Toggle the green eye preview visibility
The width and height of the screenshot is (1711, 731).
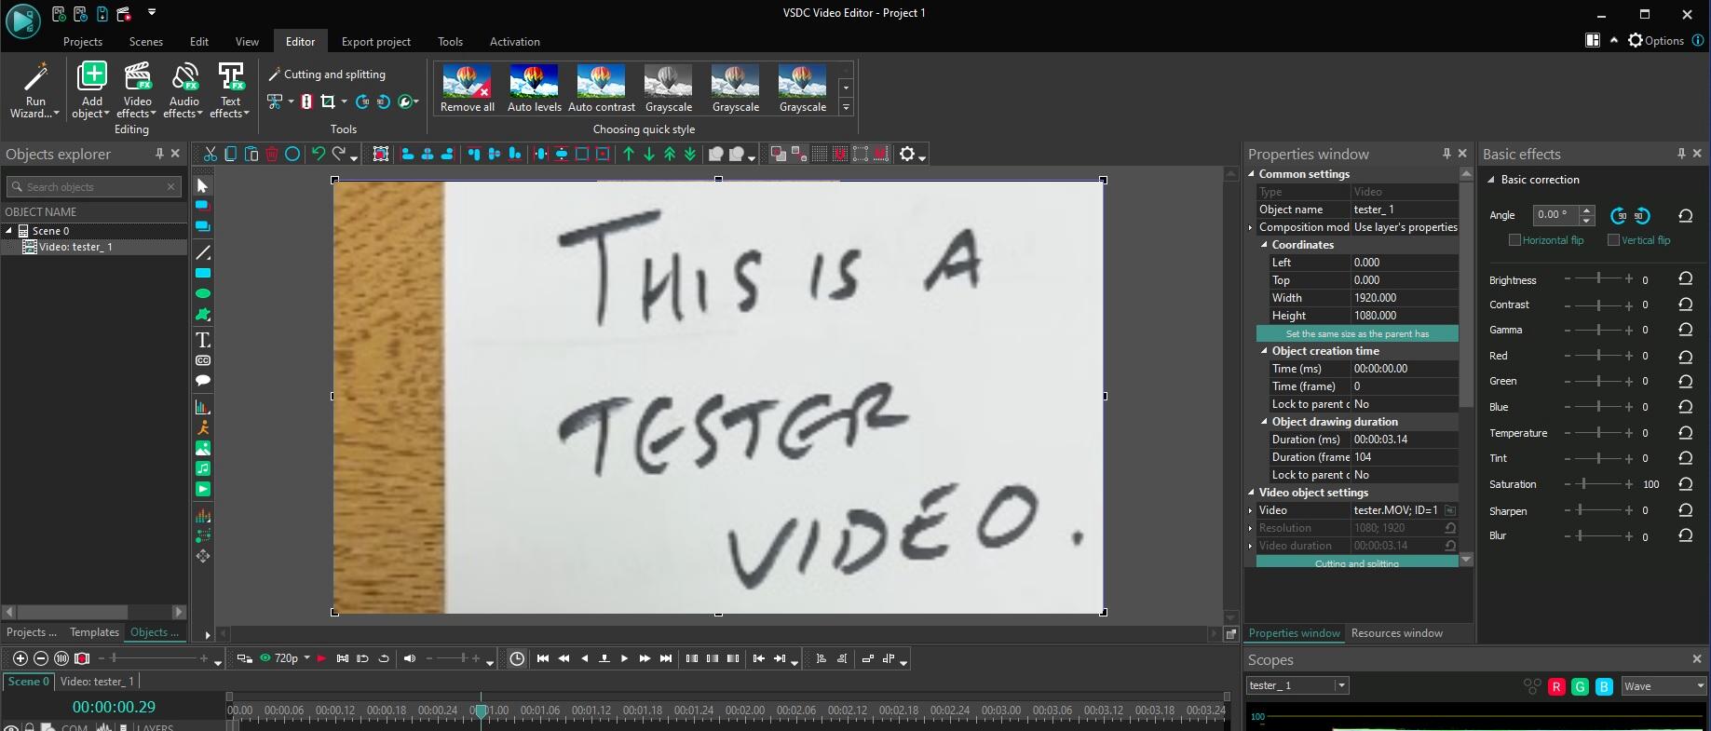[265, 658]
